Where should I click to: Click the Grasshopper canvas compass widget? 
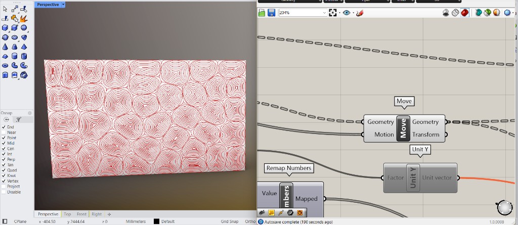pos(504,207)
